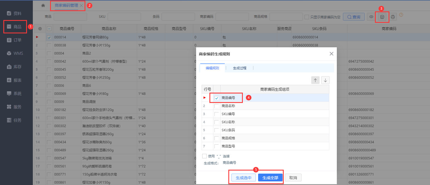Uncheck the checkbox for product 000014

[x=49, y=37]
